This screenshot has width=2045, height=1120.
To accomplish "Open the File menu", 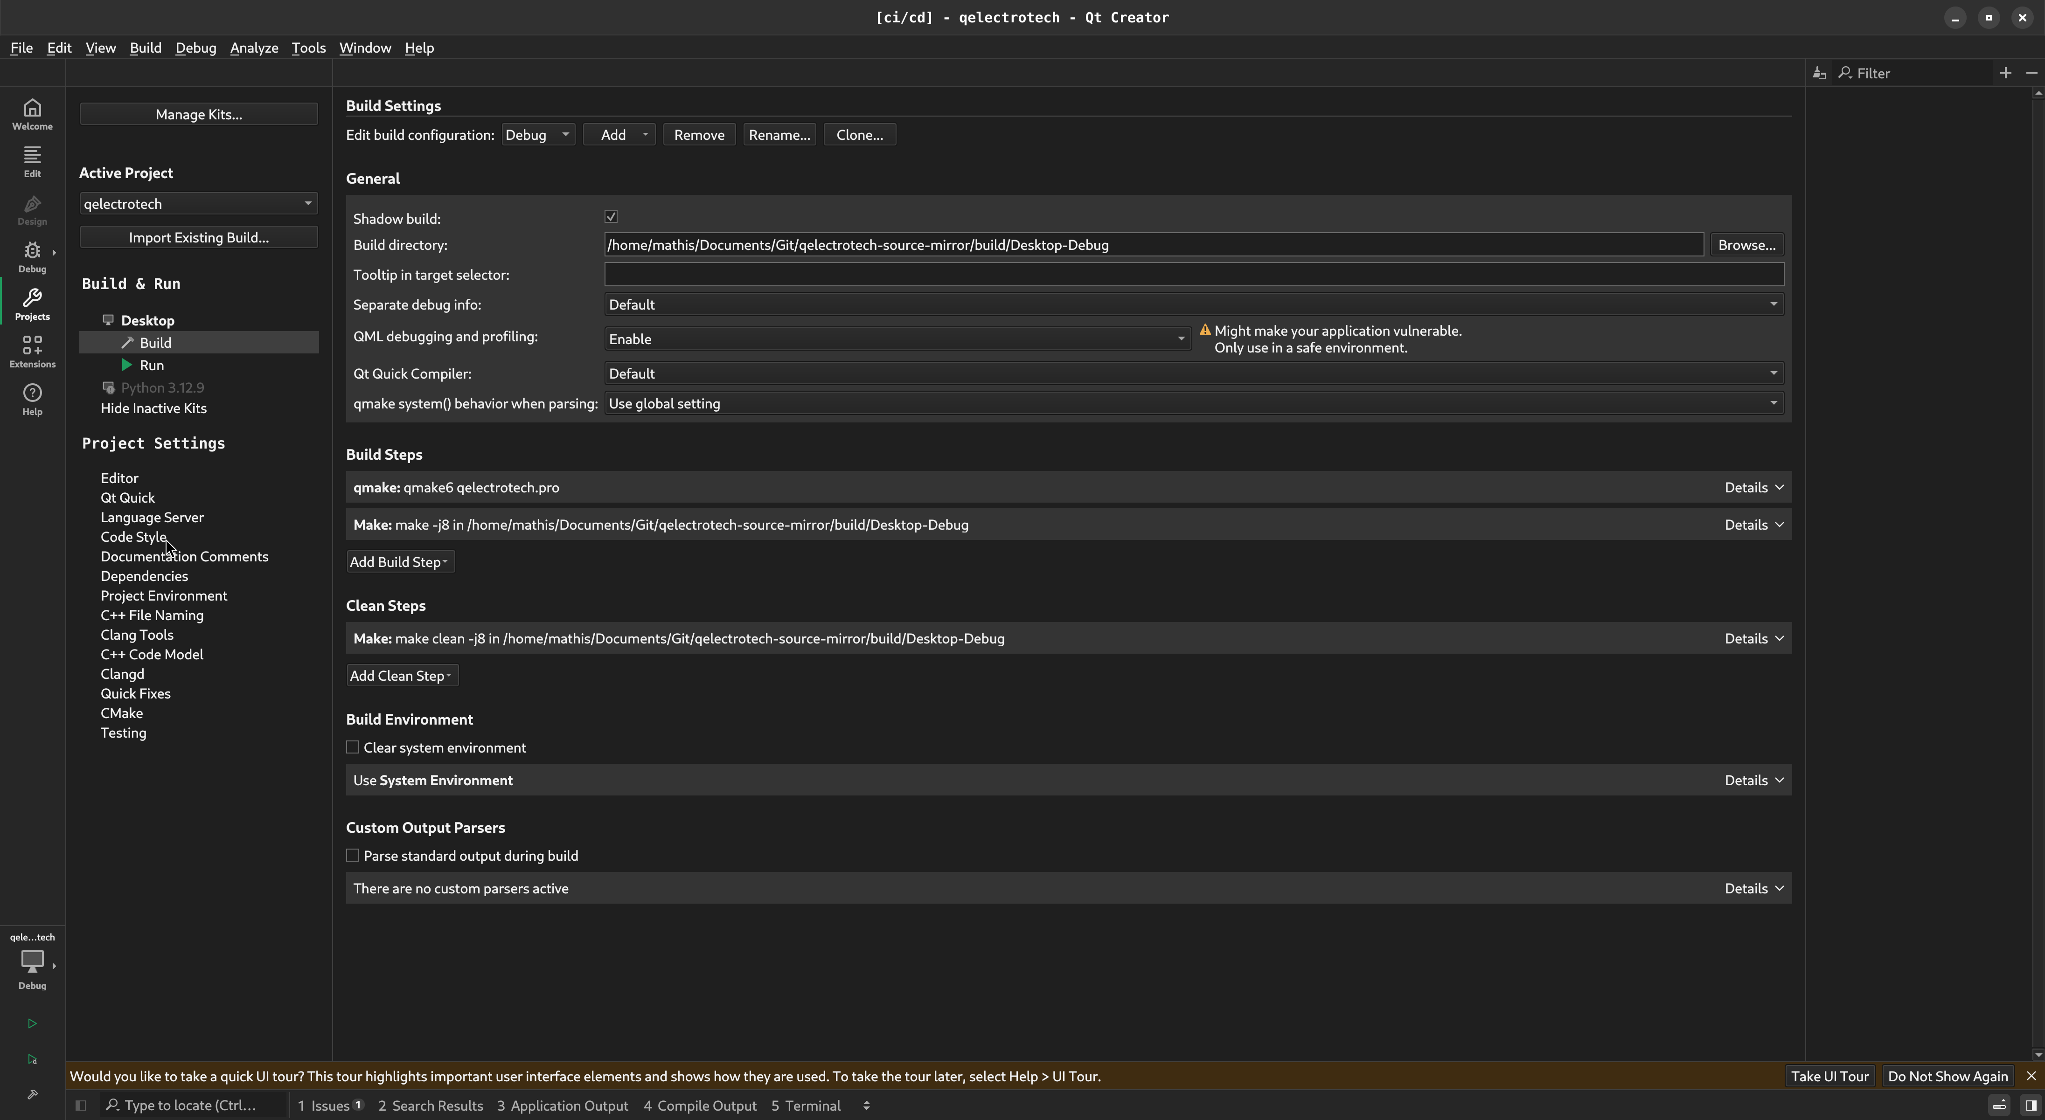I will pyautogui.click(x=21, y=48).
